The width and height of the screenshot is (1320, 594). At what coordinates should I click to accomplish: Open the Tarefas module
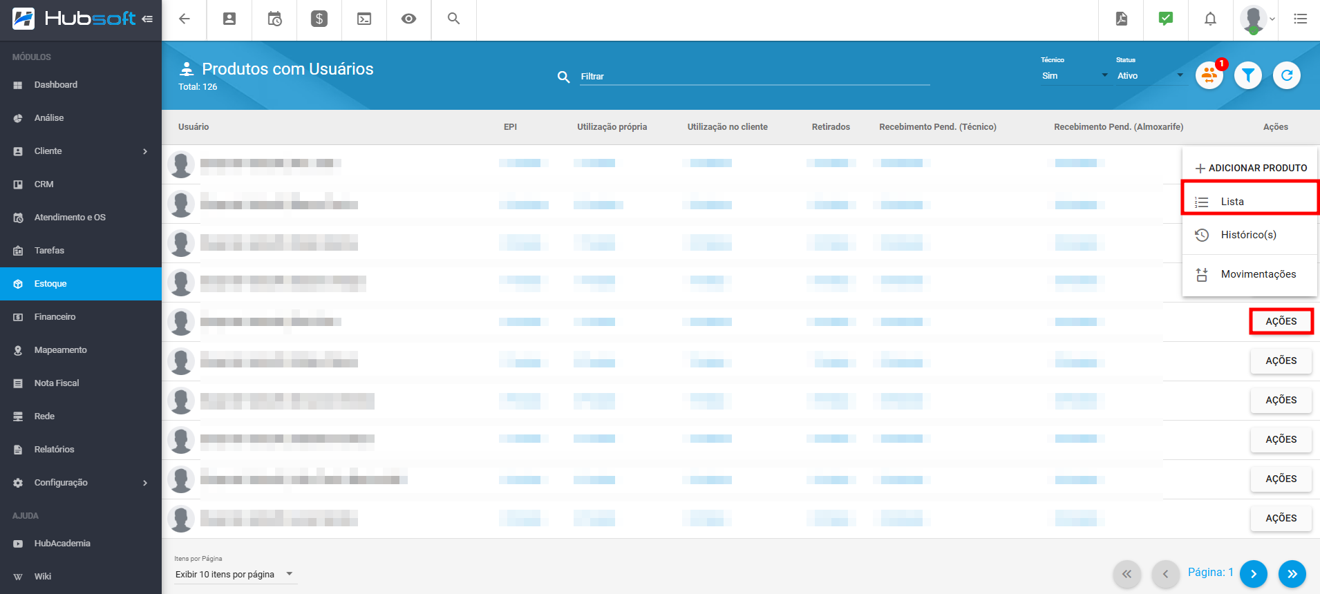(x=81, y=251)
